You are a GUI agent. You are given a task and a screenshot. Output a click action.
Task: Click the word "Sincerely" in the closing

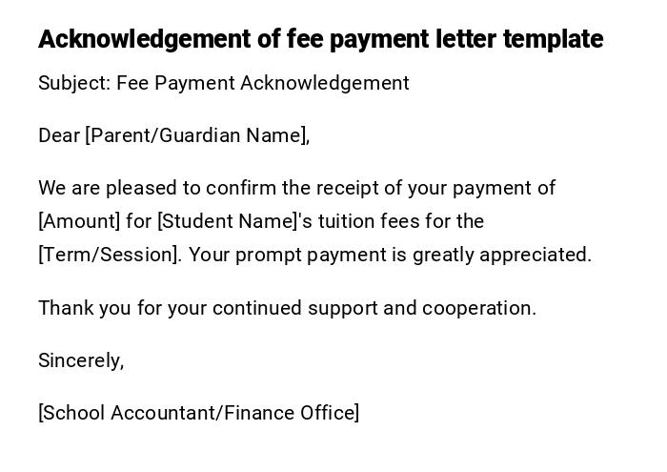tap(80, 360)
